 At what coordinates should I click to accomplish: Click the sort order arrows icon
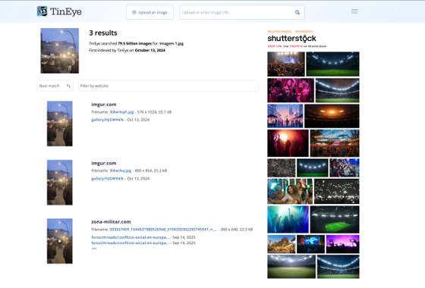coord(68,86)
